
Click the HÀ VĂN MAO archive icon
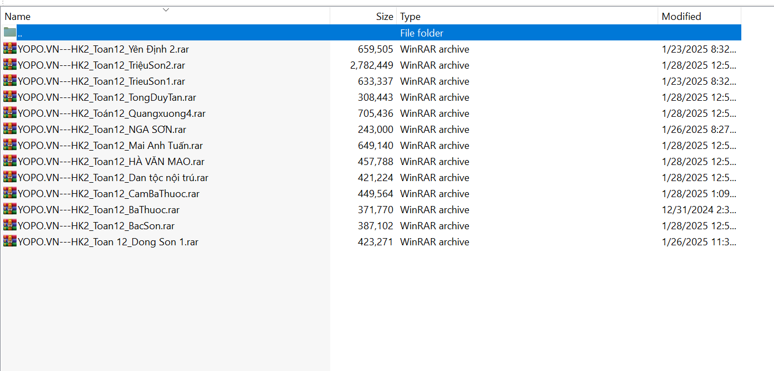click(x=9, y=161)
